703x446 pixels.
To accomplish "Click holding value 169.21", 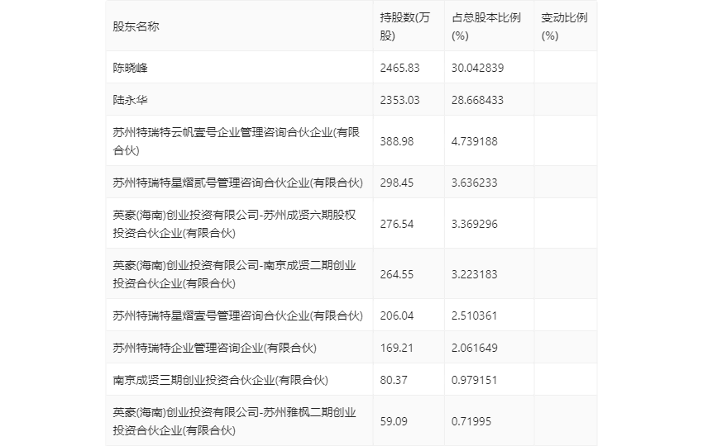I will [396, 348].
